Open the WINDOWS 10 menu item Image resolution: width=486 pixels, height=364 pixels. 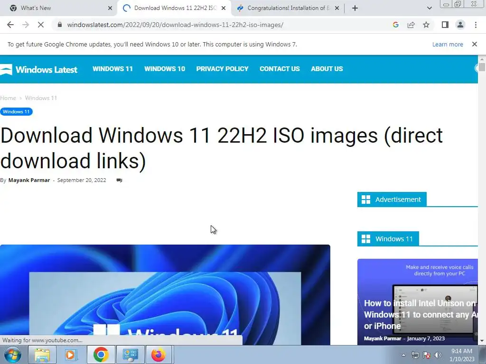(165, 69)
